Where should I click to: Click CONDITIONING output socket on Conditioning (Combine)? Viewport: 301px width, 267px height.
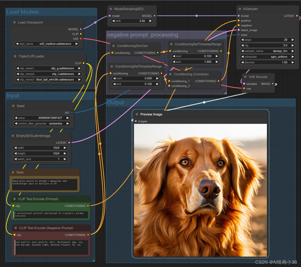[x=218, y=81]
